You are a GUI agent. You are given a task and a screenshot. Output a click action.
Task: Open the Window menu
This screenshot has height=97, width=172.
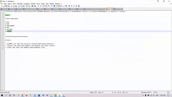pos(58,4)
